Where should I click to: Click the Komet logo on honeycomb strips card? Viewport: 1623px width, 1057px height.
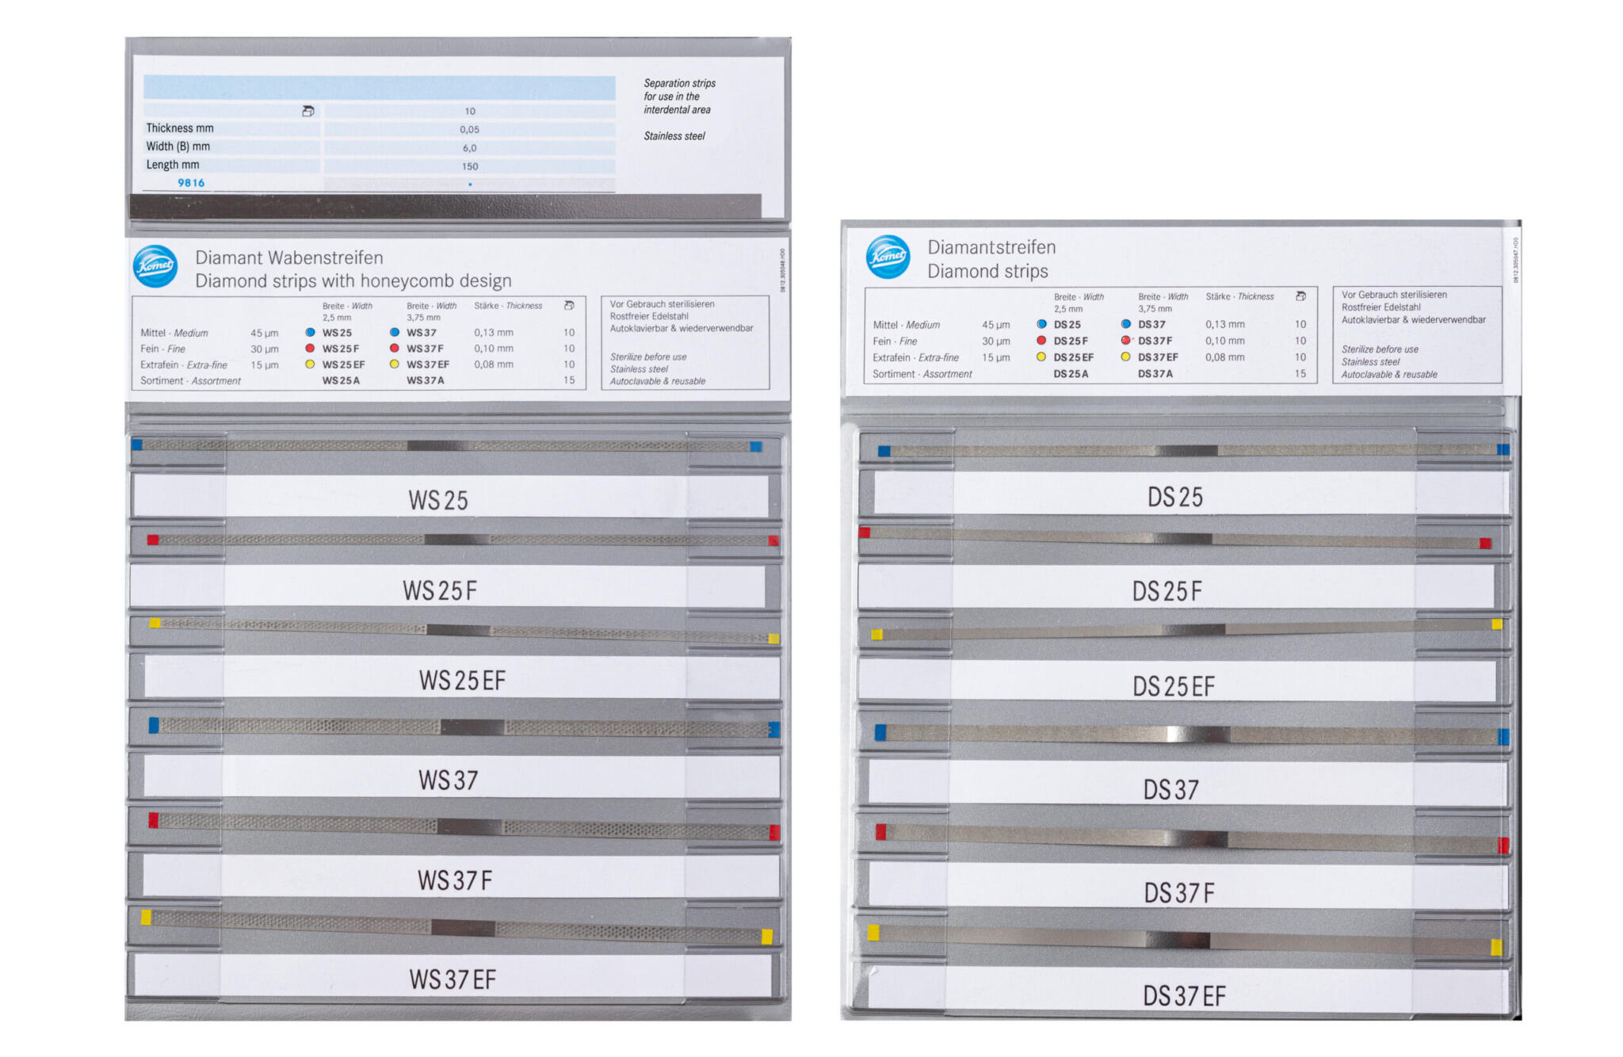click(x=155, y=266)
